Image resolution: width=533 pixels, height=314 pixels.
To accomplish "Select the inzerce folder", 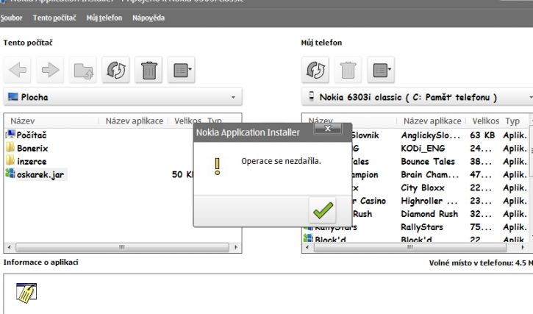I will pos(32,162).
